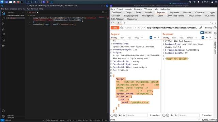
Task: Select top-bottom Request/Response layout
Action: pos(206,33)
